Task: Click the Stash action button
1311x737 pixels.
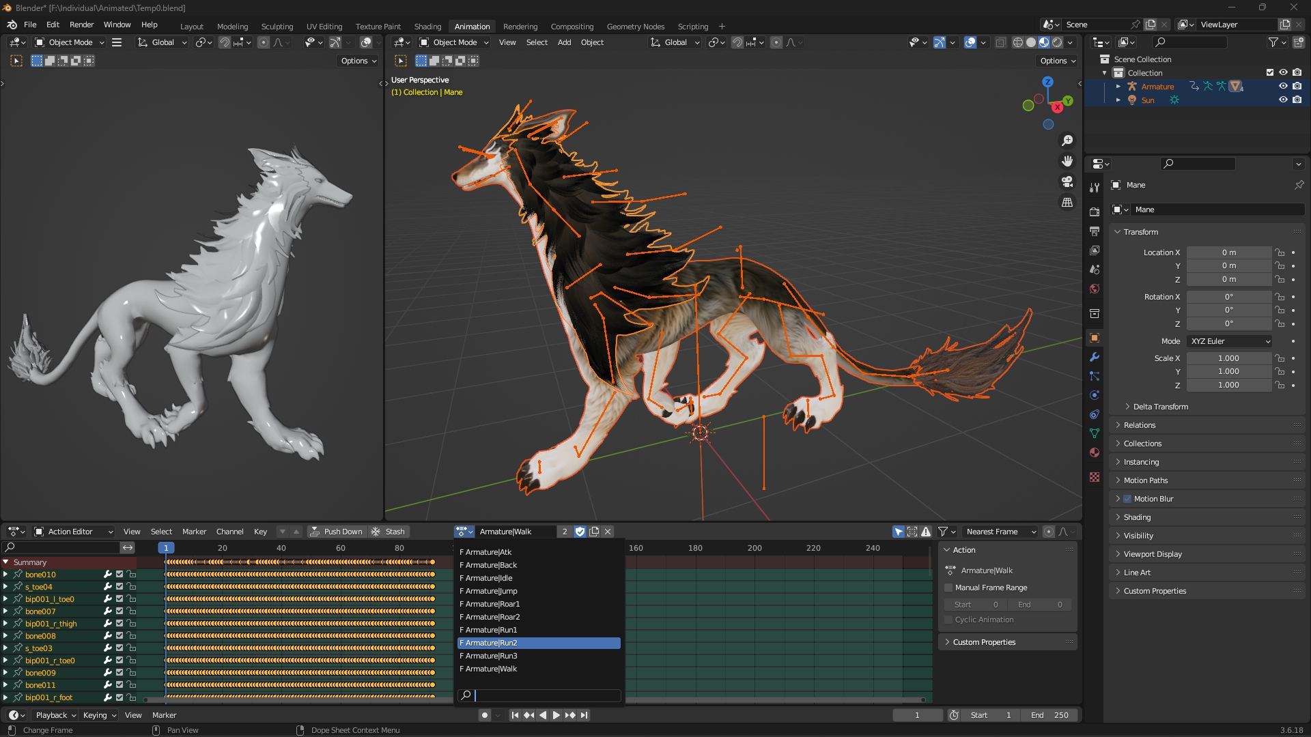Action: 388,532
